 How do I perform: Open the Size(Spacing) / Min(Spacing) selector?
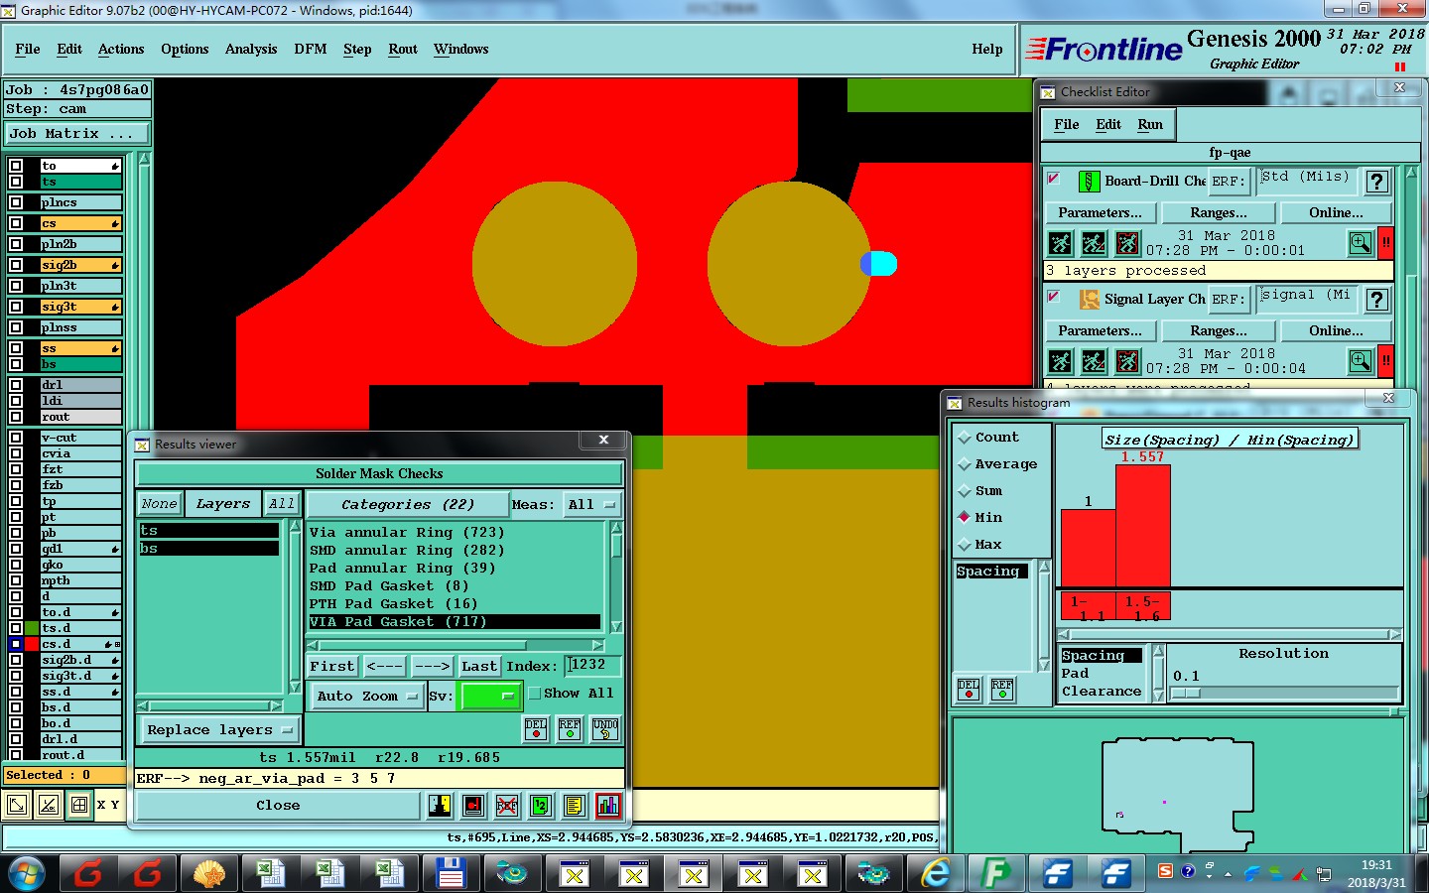point(1230,440)
